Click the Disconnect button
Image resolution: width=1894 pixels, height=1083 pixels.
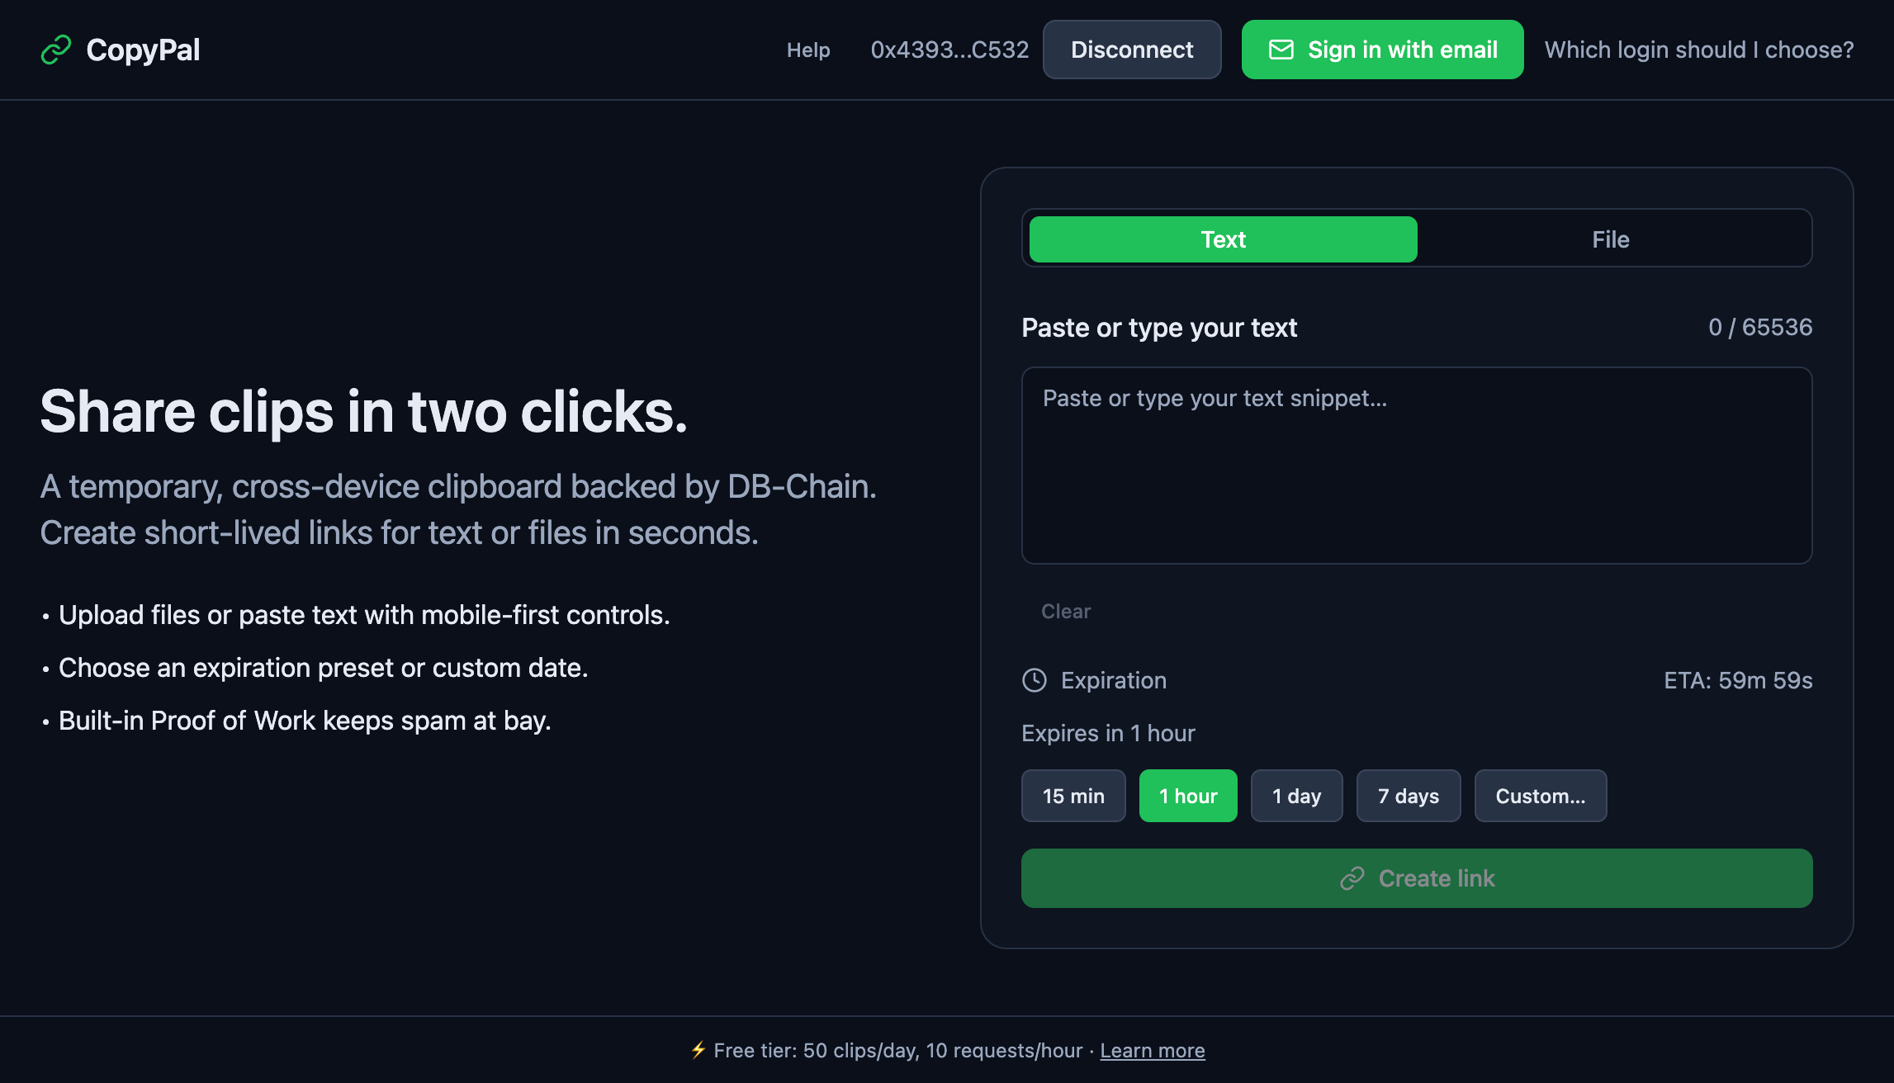(x=1132, y=50)
